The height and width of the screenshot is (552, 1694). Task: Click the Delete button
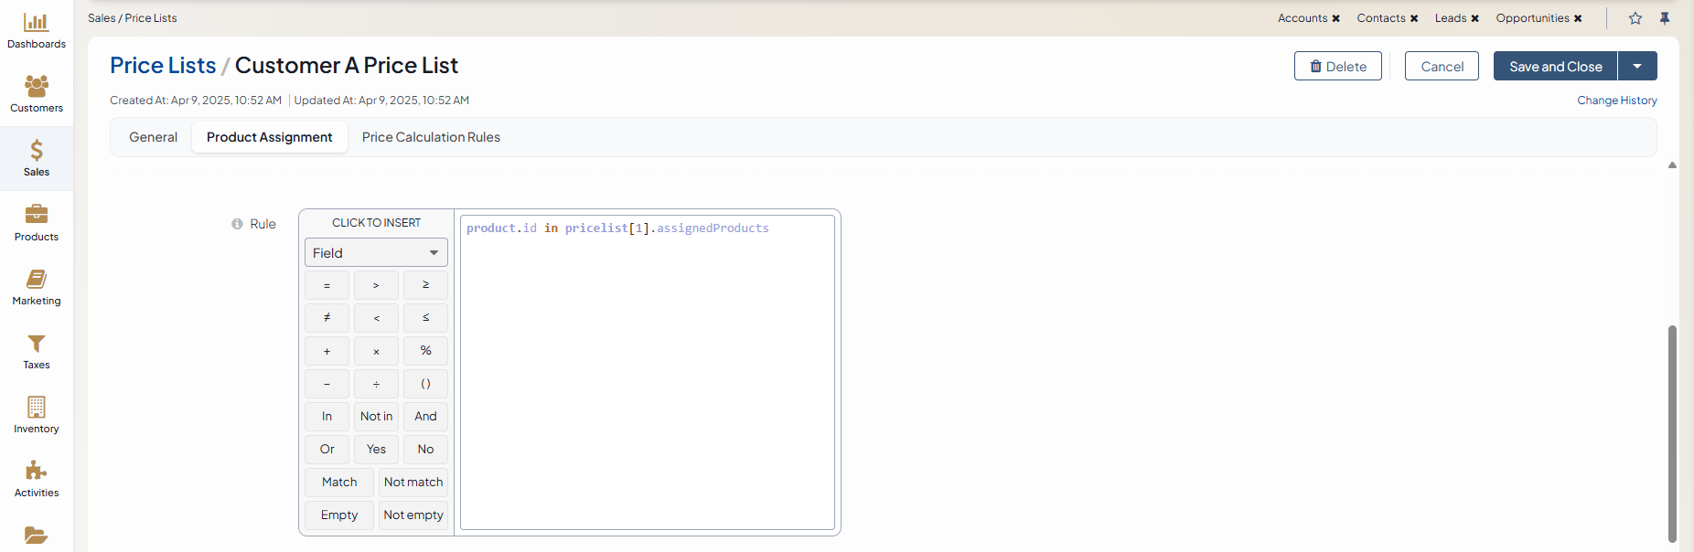(x=1337, y=66)
